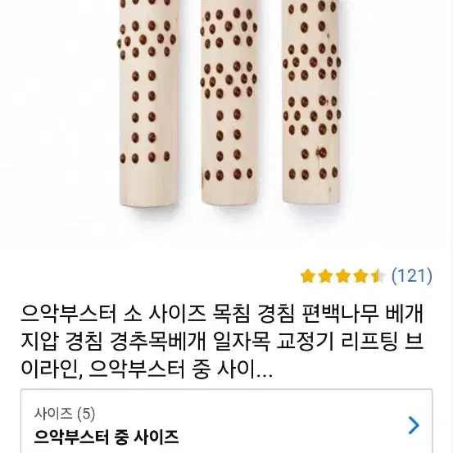This screenshot has width=453, height=453.
Task: Click the half-filled fifth rating star
Action: 378,276
